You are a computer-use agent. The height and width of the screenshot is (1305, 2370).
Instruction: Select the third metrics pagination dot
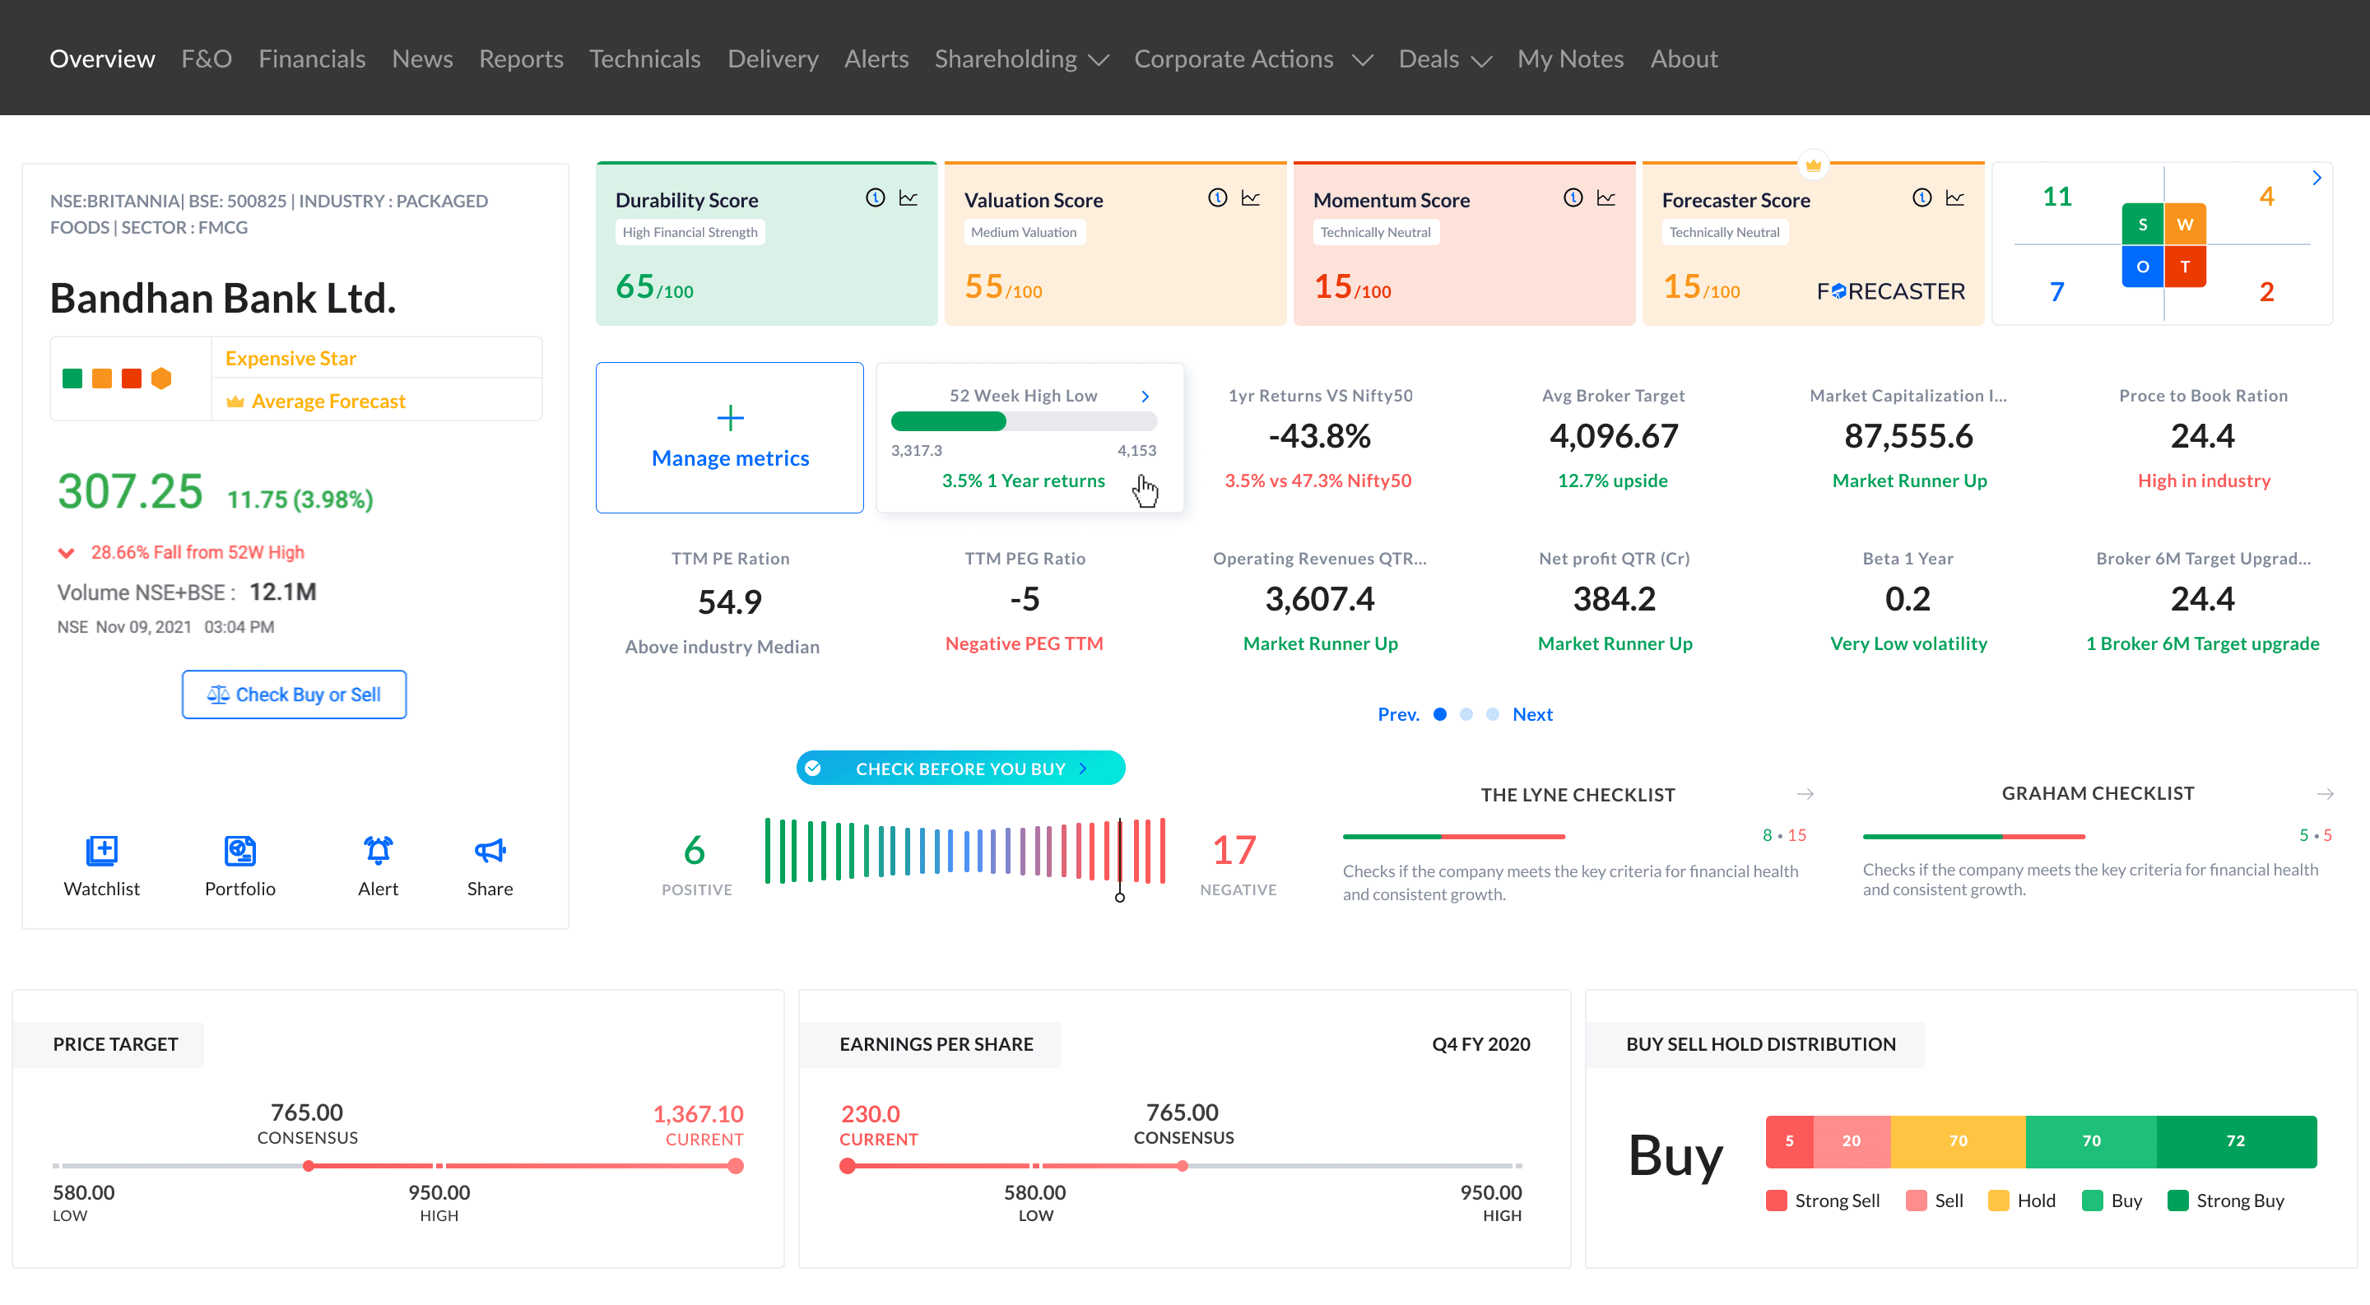pyautogui.click(x=1492, y=714)
